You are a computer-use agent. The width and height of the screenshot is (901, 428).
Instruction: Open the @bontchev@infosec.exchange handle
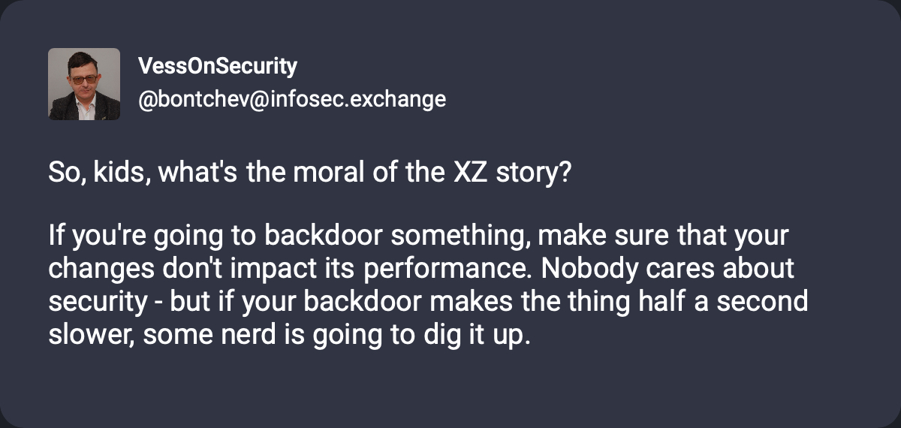(292, 99)
